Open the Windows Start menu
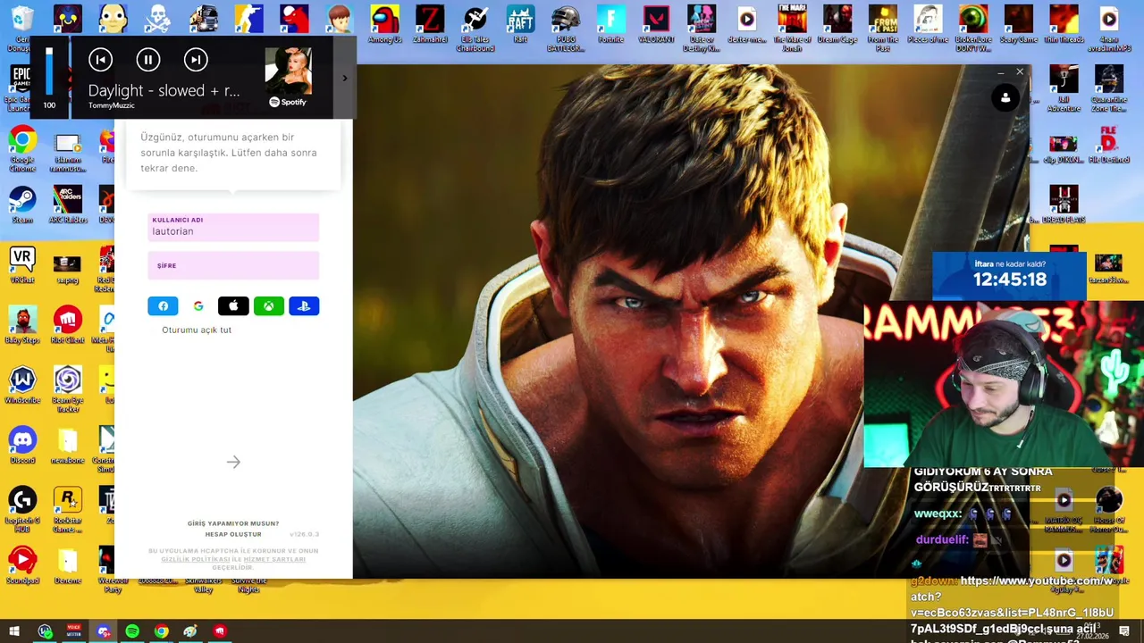Viewport: 1144px width, 643px height. [x=14, y=631]
